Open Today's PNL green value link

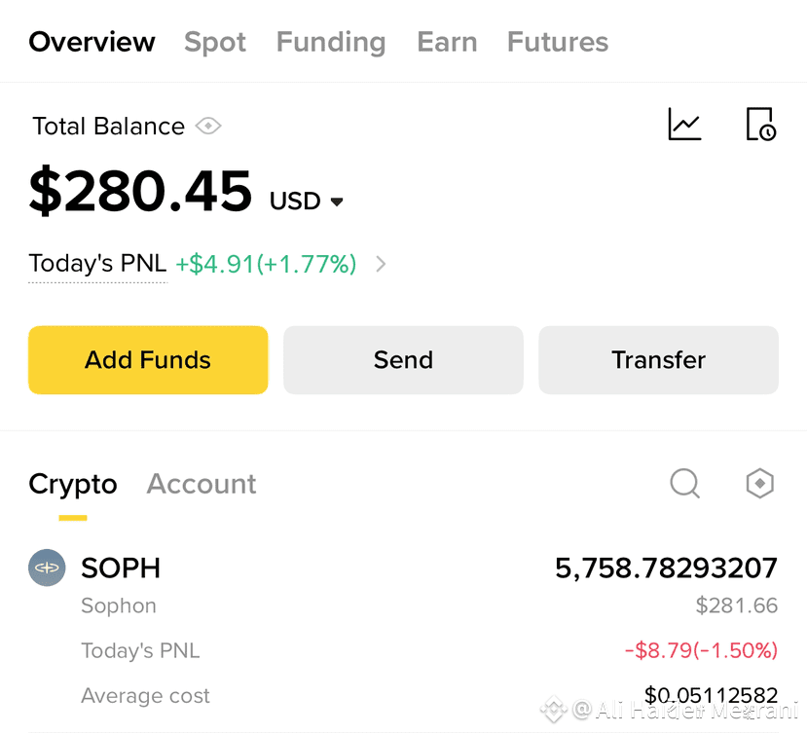point(266,264)
